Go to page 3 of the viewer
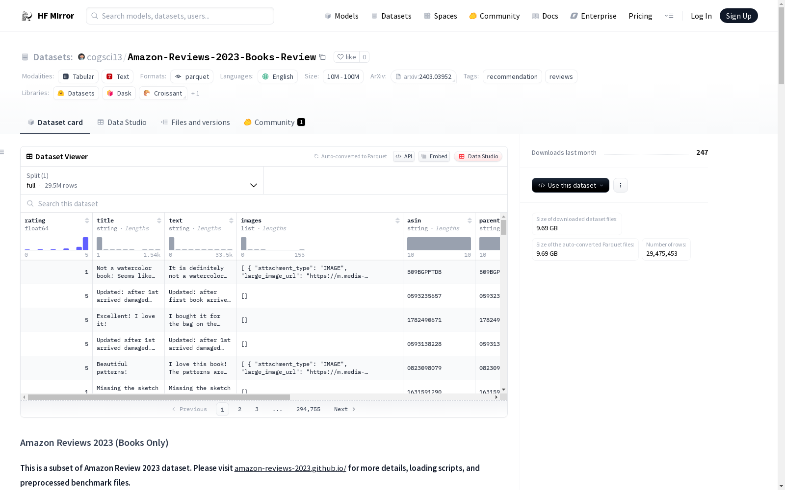Image resolution: width=785 pixels, height=490 pixels. coord(257,409)
